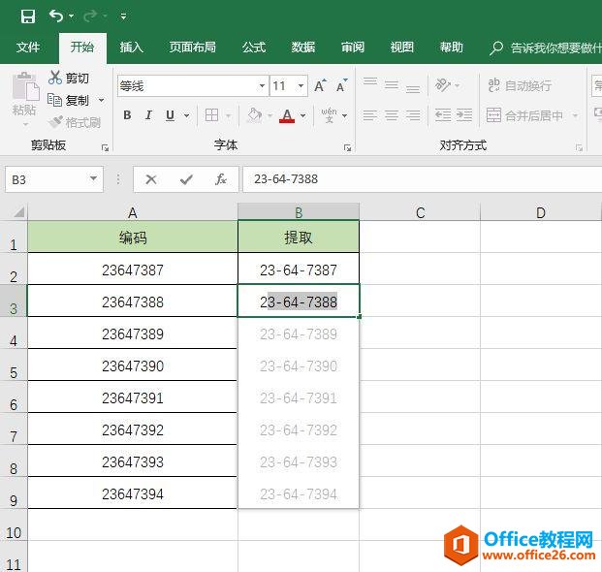Click the Align Right icon
The height and width of the screenshot is (572, 602).
pos(413,115)
